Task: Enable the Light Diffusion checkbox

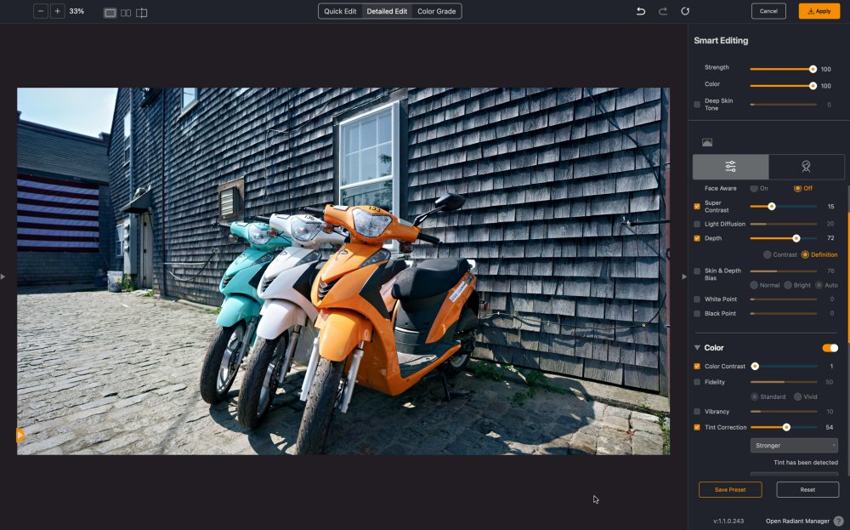Action: 697,224
